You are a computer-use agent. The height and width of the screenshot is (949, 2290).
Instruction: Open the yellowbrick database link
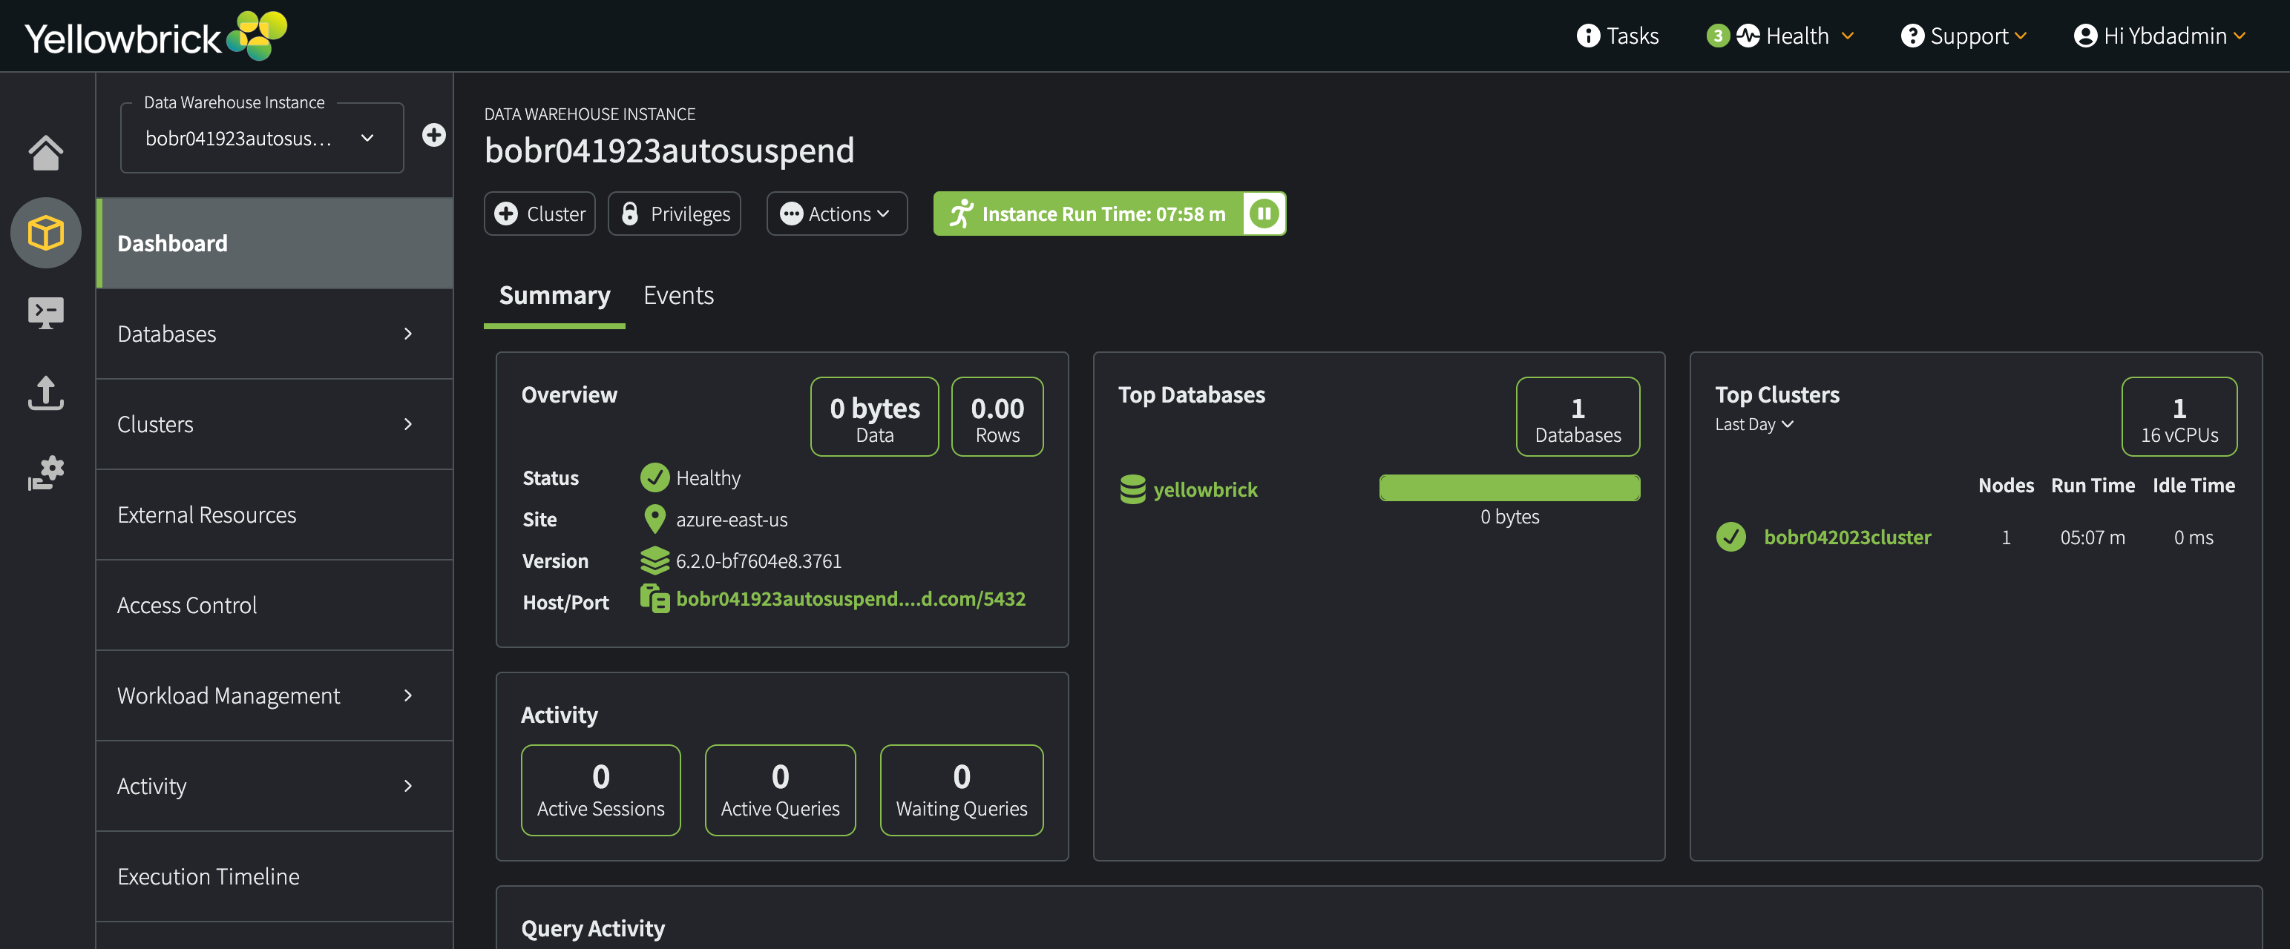click(1204, 489)
